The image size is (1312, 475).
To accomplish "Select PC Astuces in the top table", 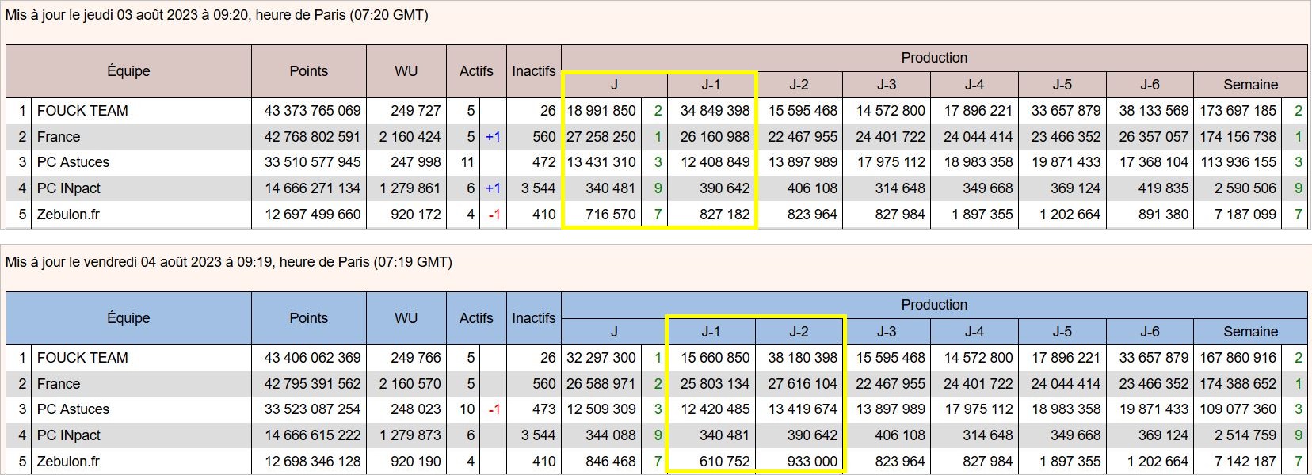I will click(73, 162).
